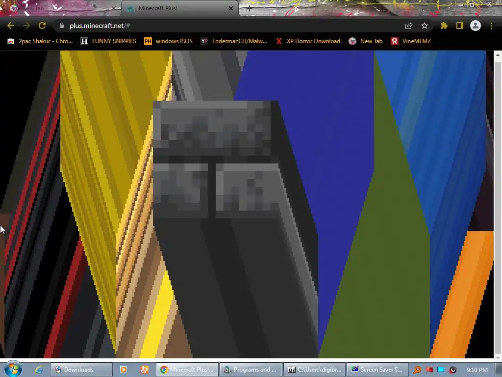Open the Chrome three-dot menu

pyautogui.click(x=491, y=26)
